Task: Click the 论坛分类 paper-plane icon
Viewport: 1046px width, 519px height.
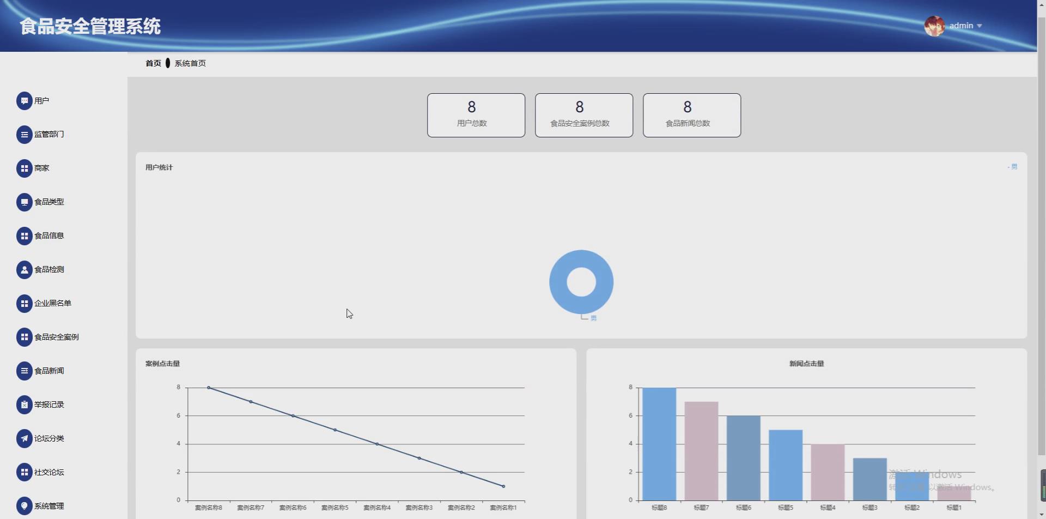Action: [x=24, y=439]
